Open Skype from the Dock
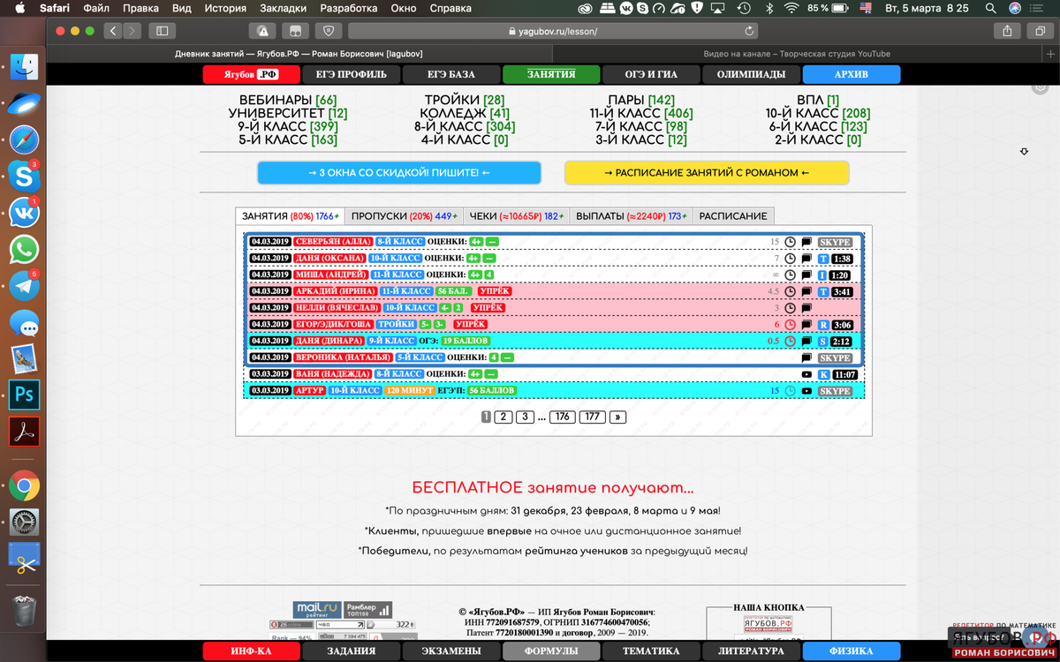 (24, 177)
